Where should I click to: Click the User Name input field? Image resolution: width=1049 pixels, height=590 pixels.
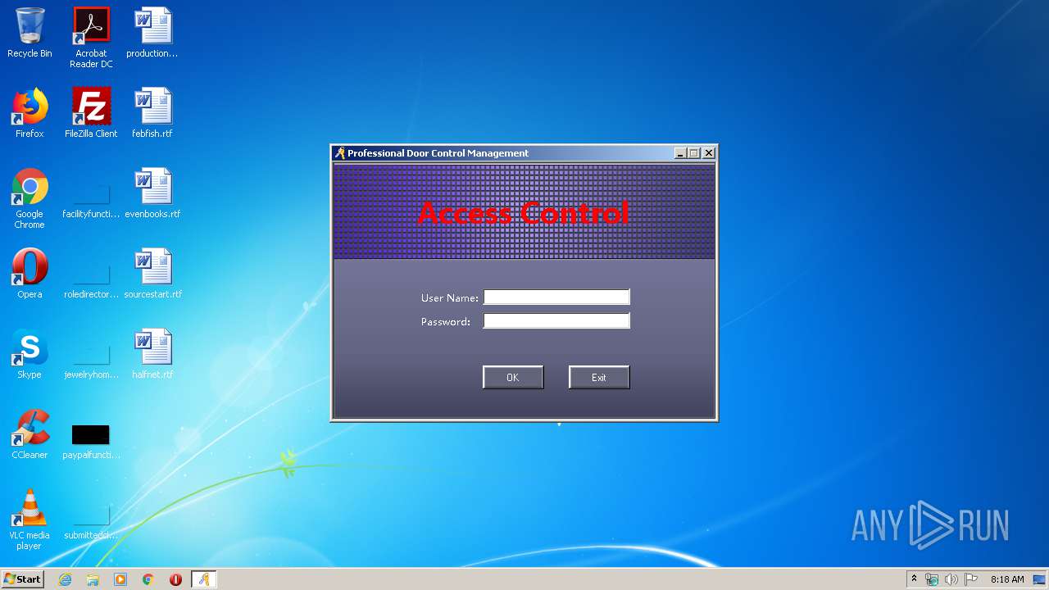coord(556,297)
